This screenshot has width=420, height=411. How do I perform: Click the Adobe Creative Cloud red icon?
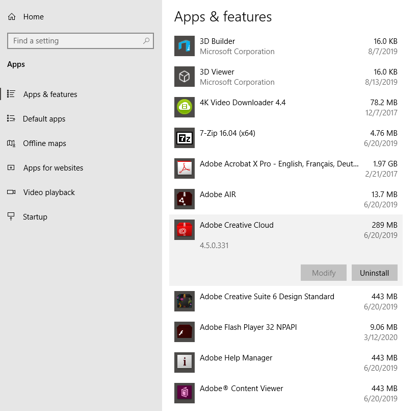coord(185,230)
